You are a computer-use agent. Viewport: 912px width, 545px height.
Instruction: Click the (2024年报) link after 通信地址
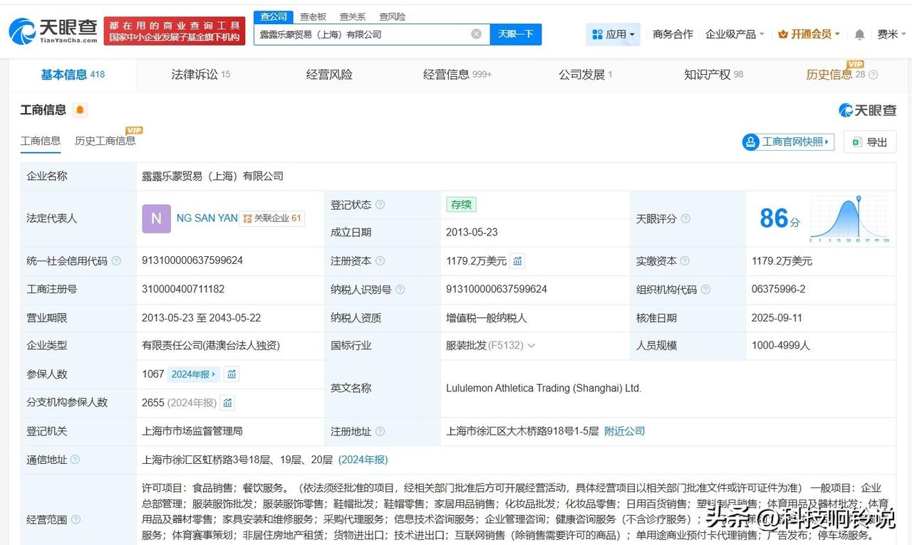(x=363, y=460)
